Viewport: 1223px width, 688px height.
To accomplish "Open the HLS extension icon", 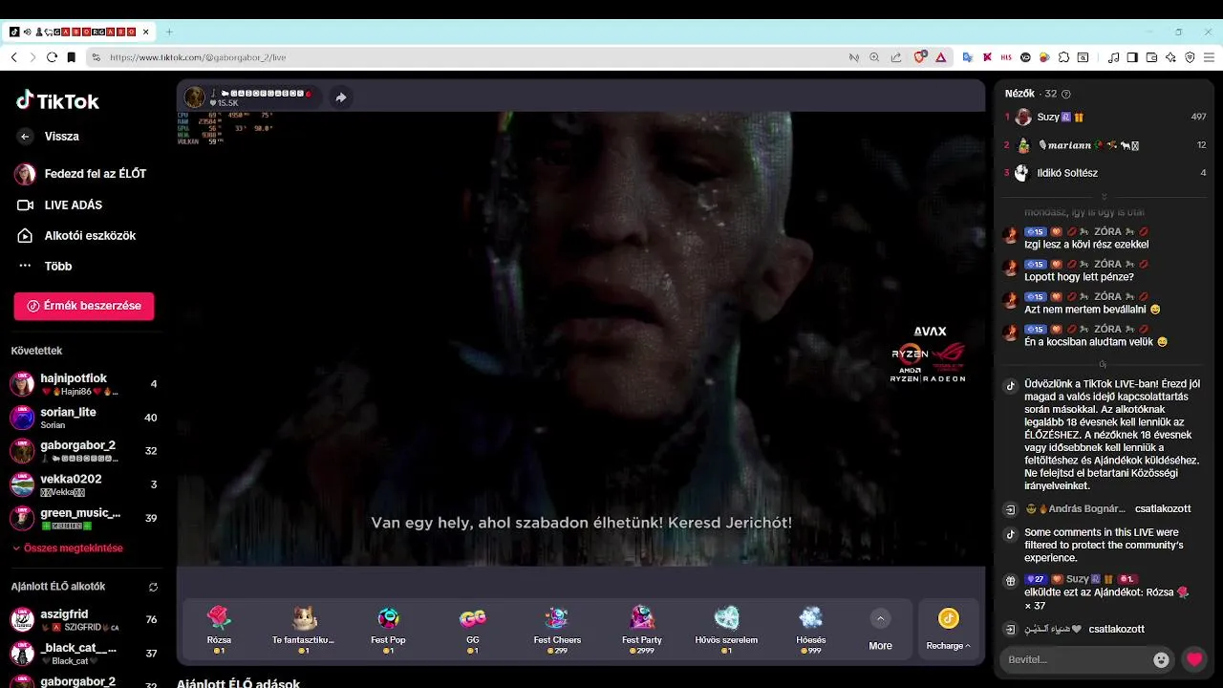I will [x=1006, y=57].
